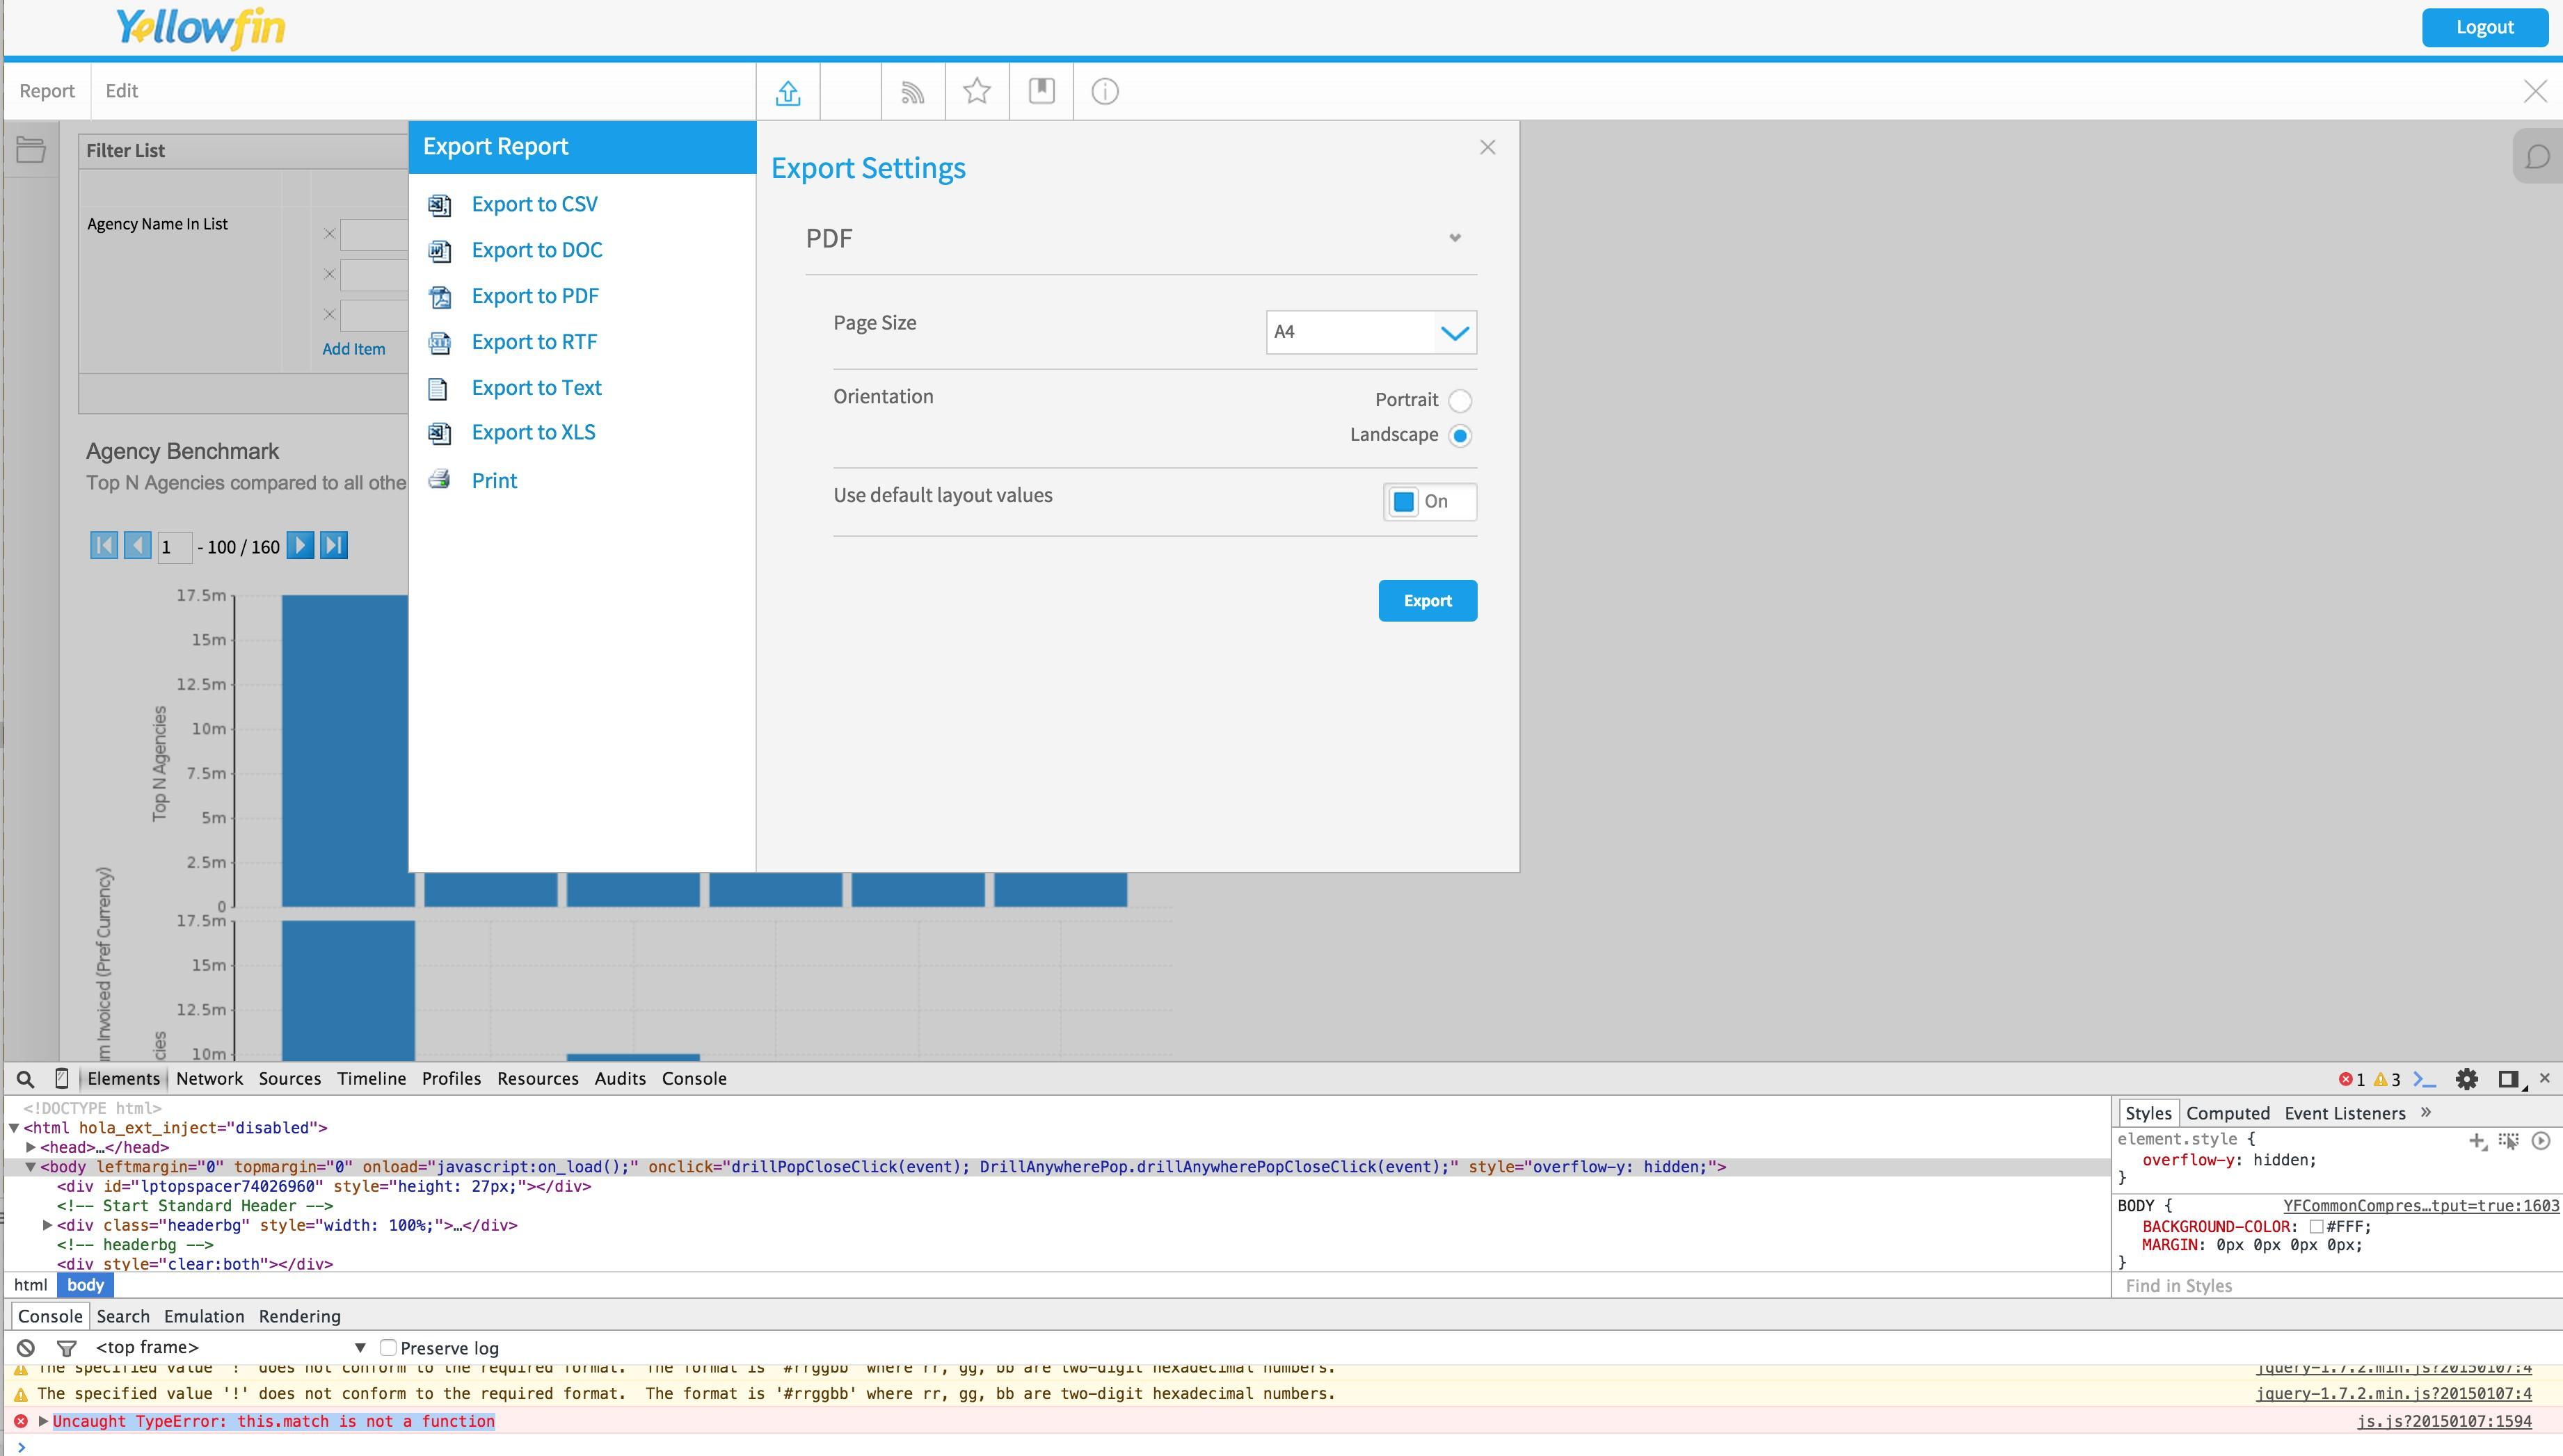Click the RTF file icon
2563x1456 pixels.
(439, 343)
